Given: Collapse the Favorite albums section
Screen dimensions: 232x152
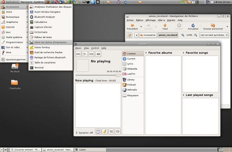Looking at the screenshot, I should pos(146,53).
